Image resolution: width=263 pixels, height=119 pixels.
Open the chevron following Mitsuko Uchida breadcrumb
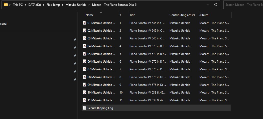pyautogui.click(x=89, y=5)
